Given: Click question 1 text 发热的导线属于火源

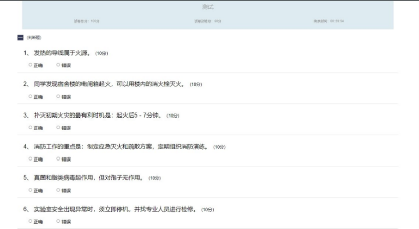Looking at the screenshot, I should pos(61,53).
